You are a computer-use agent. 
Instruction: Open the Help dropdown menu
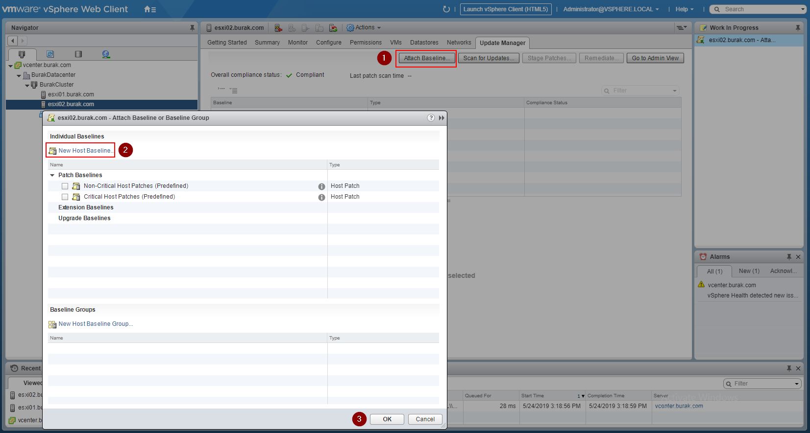tap(684, 9)
